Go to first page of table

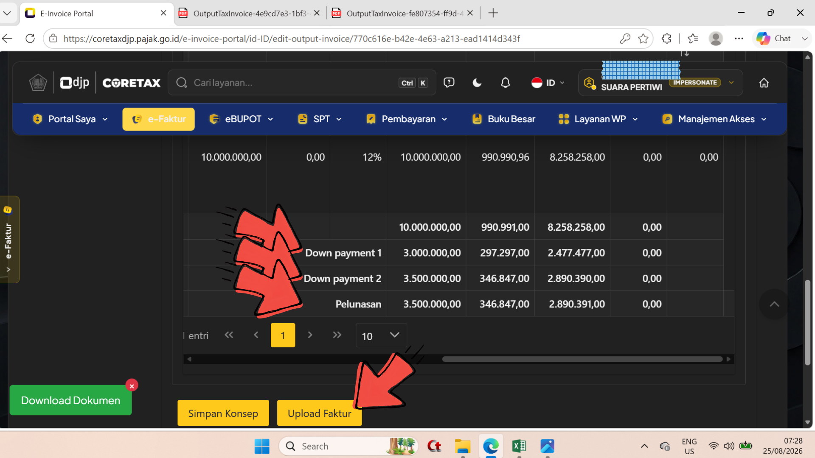point(229,335)
